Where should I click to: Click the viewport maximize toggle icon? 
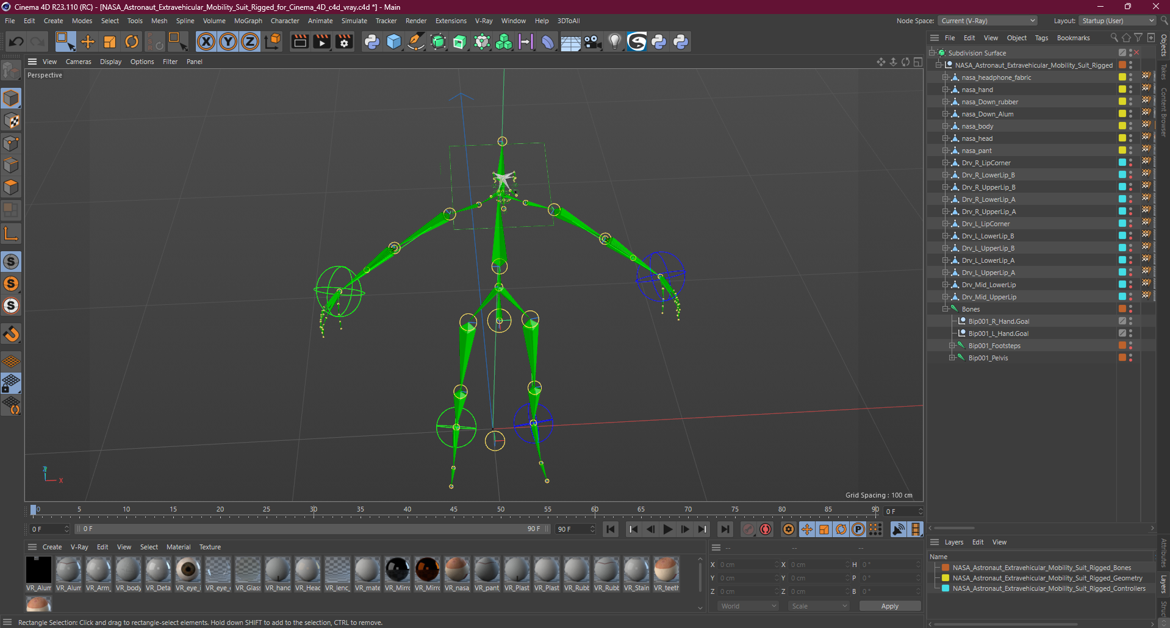pyautogui.click(x=917, y=62)
